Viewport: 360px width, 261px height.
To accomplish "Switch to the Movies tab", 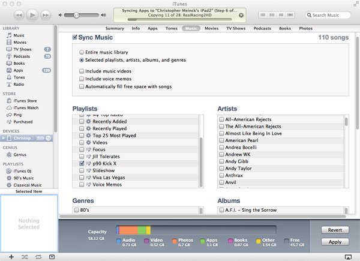I will pyautogui.click(x=211, y=28).
